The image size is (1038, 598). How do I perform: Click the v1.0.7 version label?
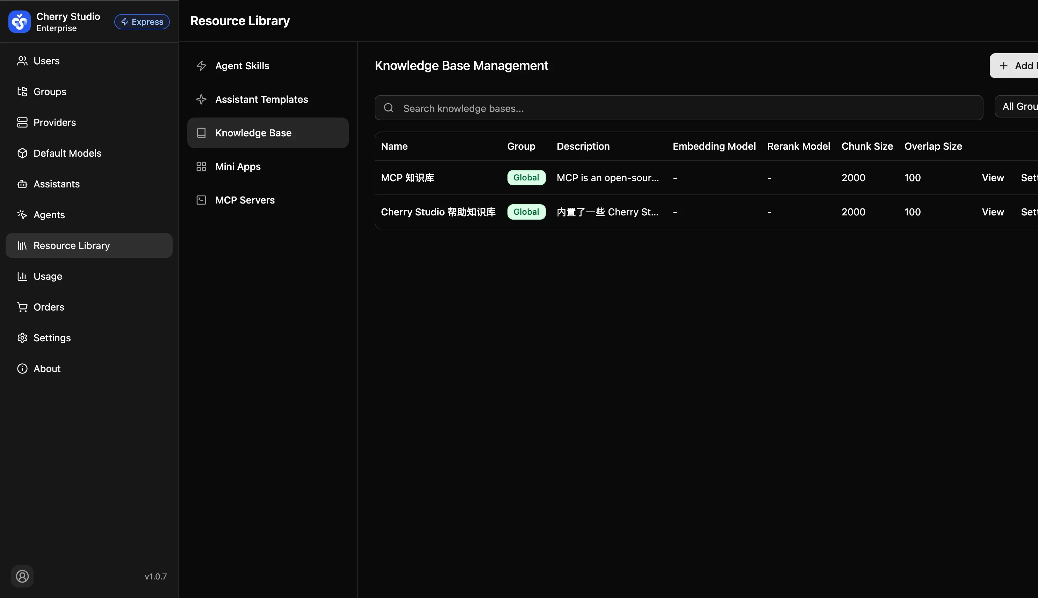[x=156, y=576]
